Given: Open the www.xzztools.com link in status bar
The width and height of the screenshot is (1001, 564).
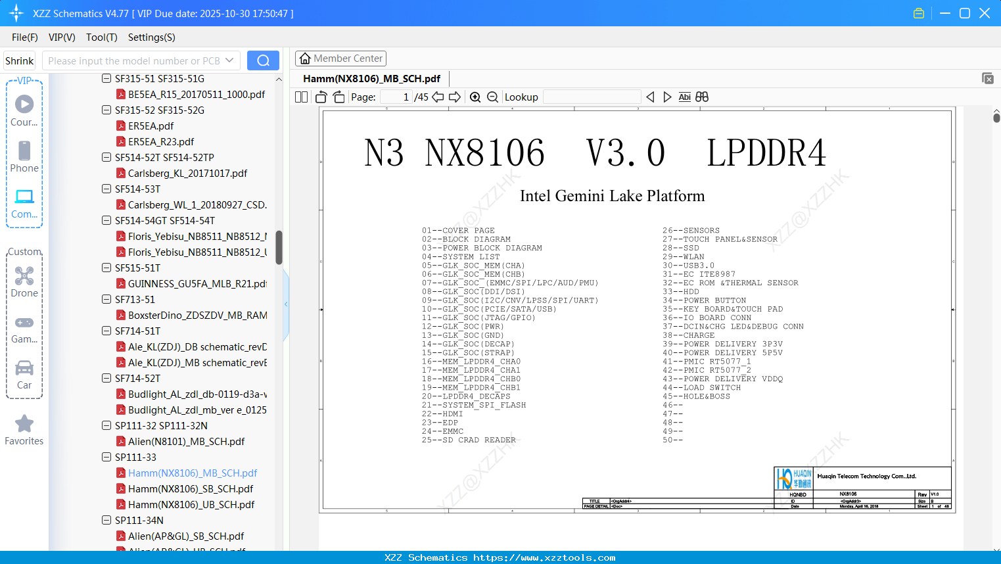Looking at the screenshot, I should point(544,557).
